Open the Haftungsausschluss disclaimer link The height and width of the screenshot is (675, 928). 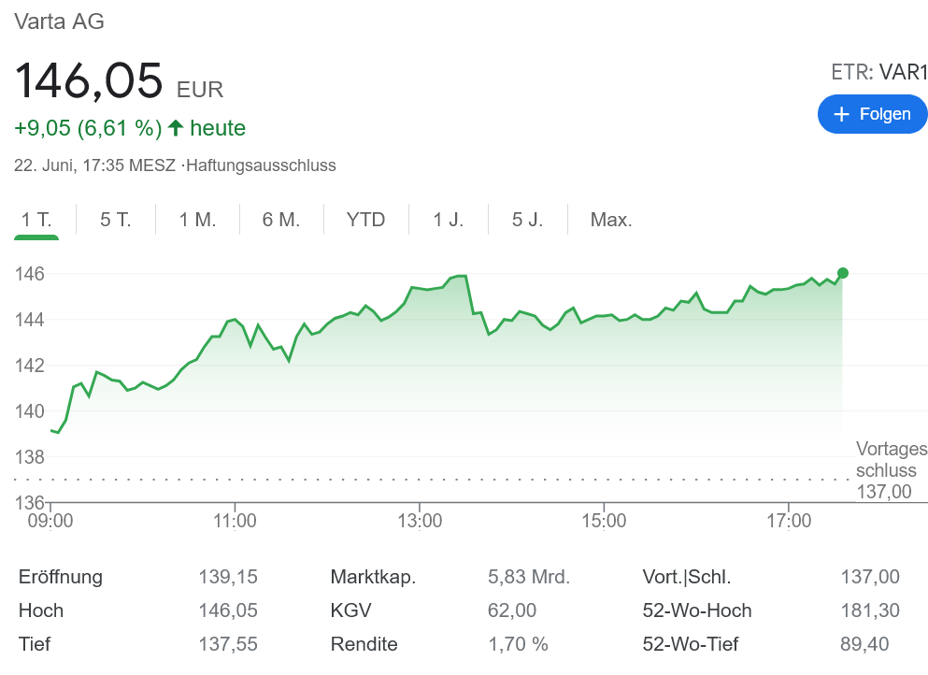pos(262,165)
